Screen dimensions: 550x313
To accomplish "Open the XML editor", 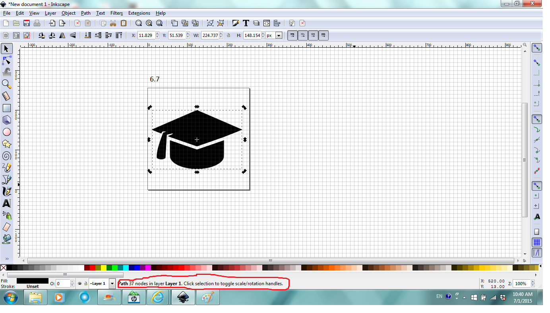I will [267, 23].
